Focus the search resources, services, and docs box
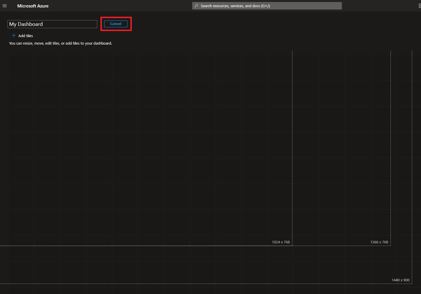 (x=267, y=6)
